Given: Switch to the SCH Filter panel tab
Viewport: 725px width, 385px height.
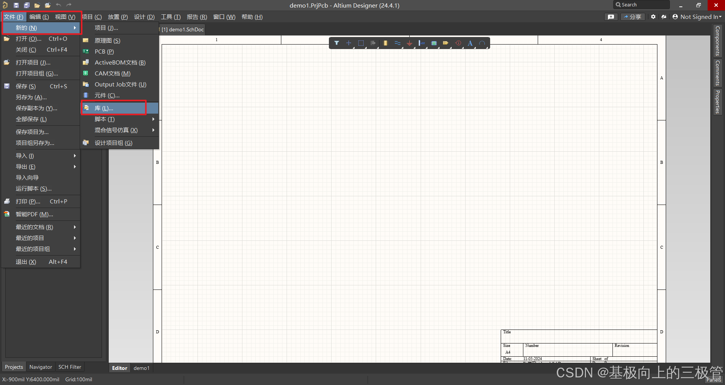Looking at the screenshot, I should 69,367.
